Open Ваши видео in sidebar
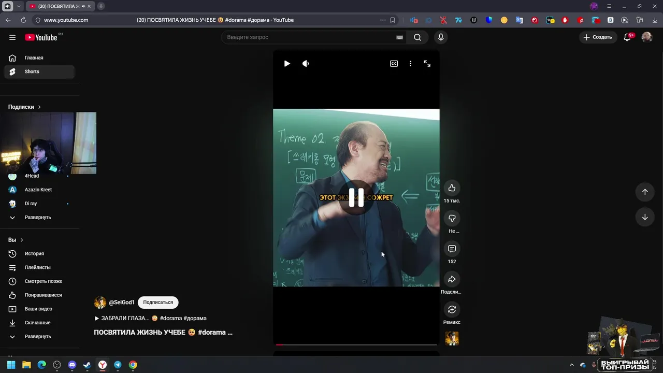The height and width of the screenshot is (373, 663). (x=39, y=309)
